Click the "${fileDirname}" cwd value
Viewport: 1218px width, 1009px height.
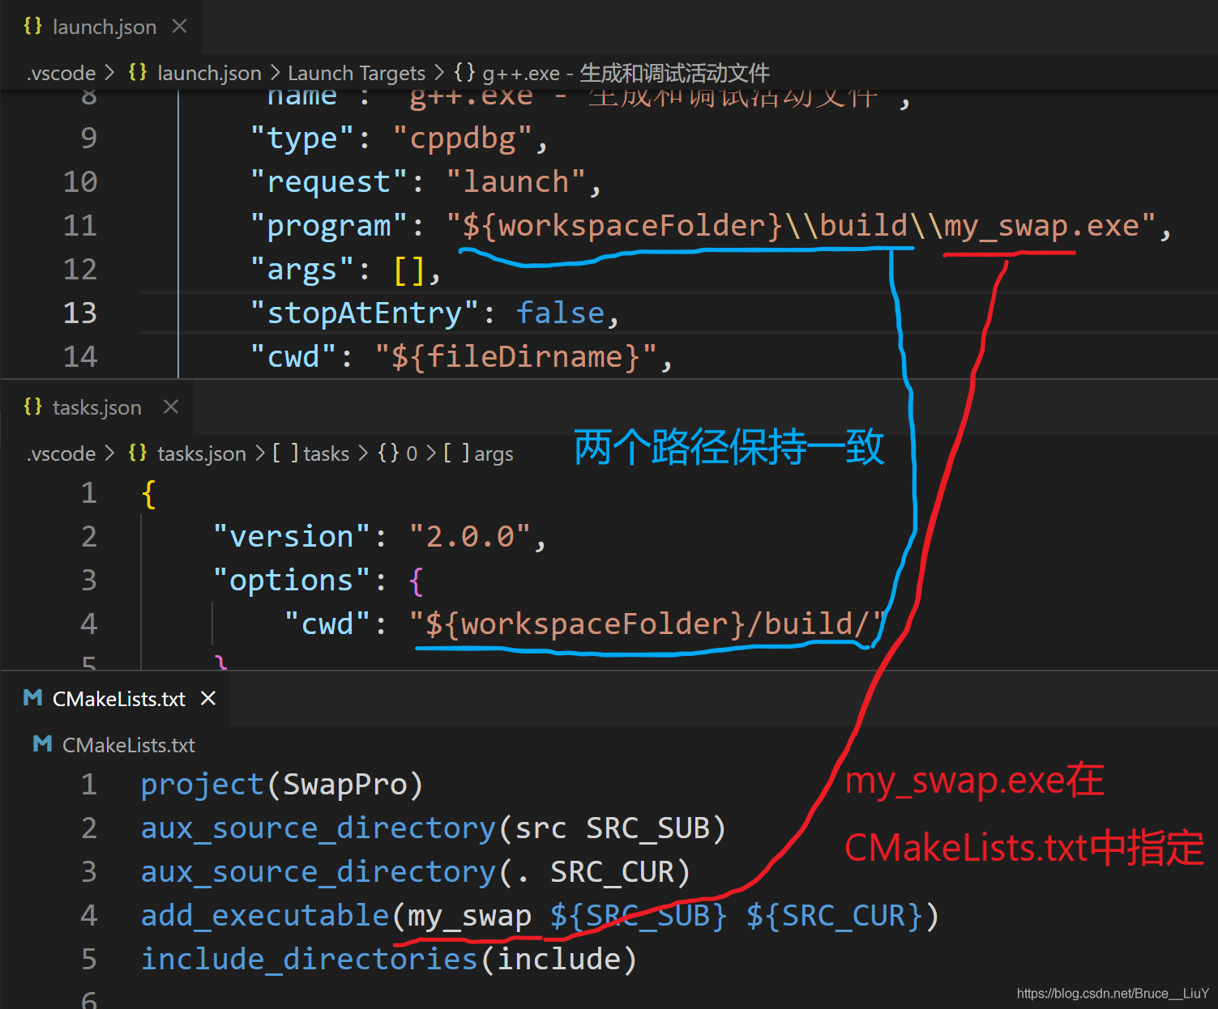point(516,357)
